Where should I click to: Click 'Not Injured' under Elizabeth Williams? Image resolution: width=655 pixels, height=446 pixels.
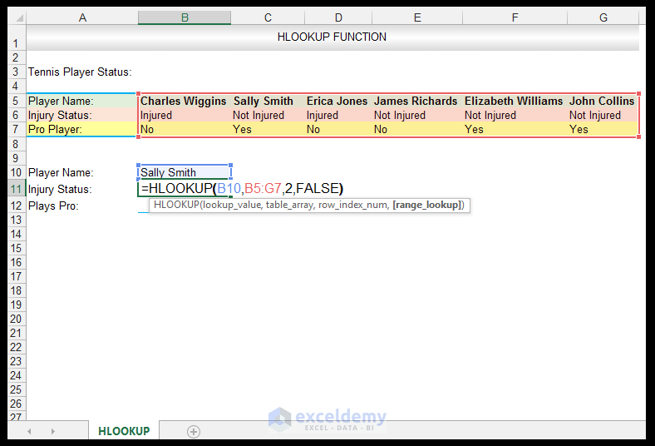tap(515, 115)
